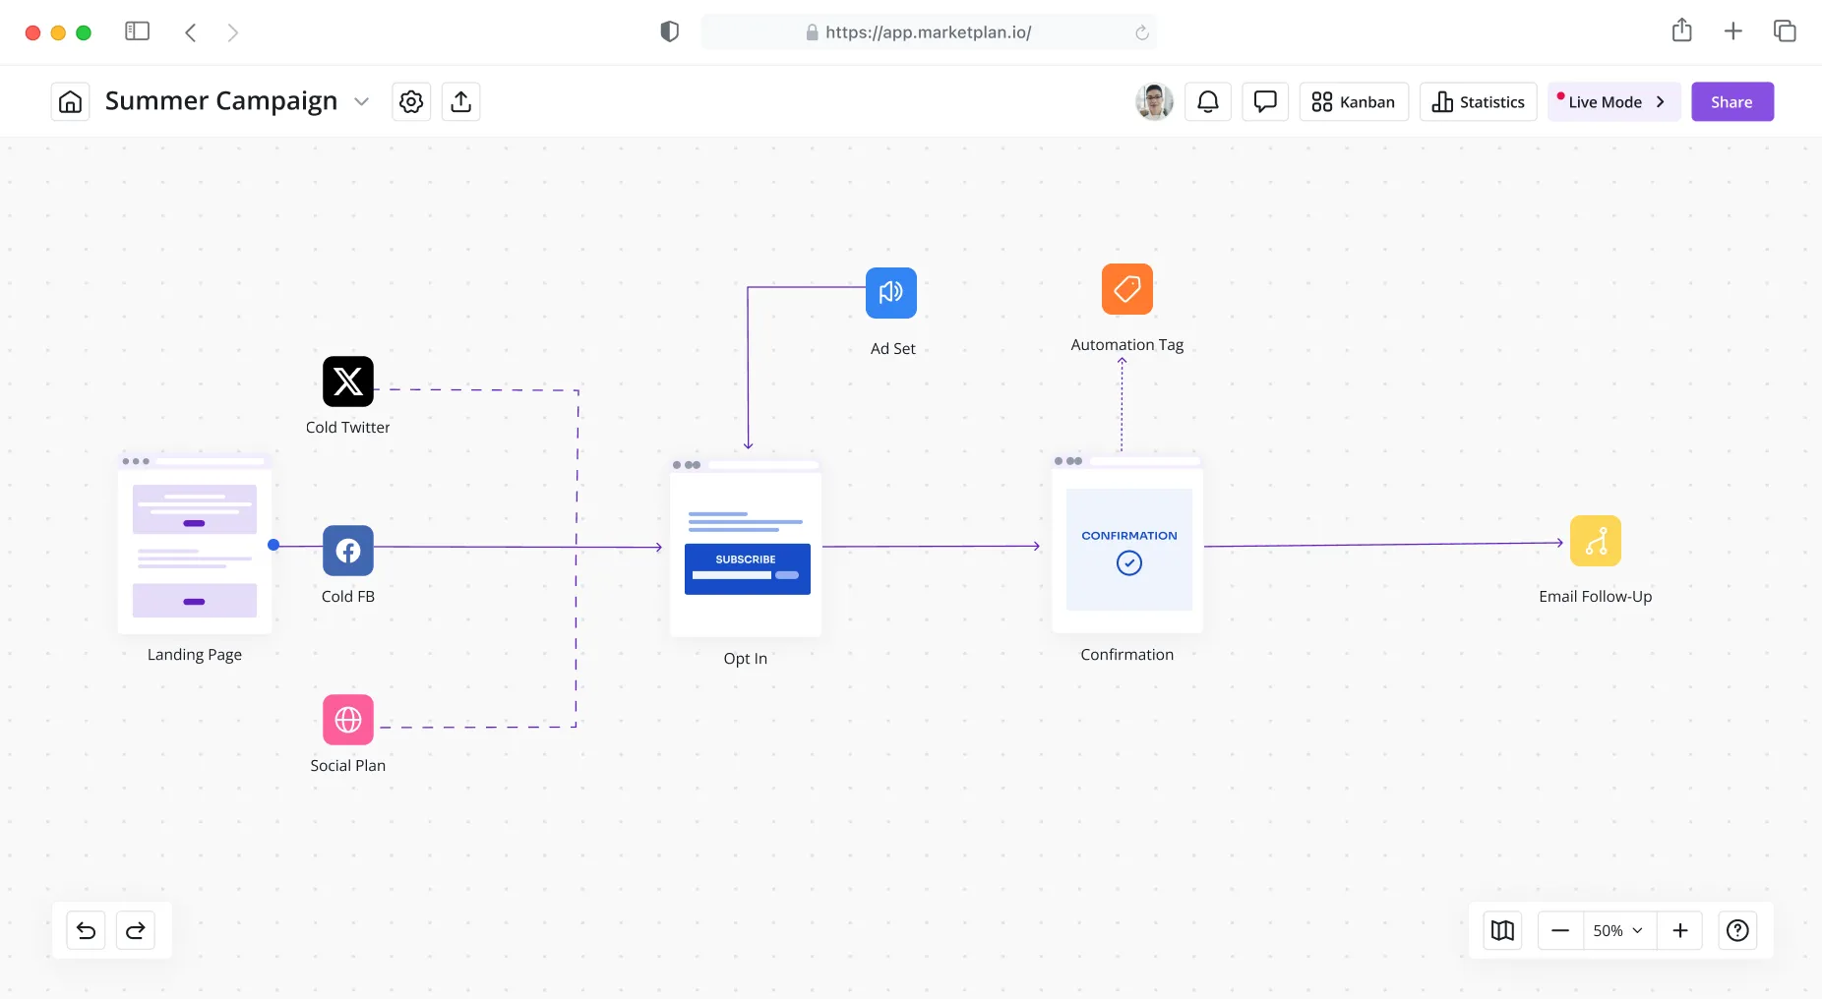Image resolution: width=1822 pixels, height=999 pixels.
Task: Select the Automation Tag node
Action: 1127,289
